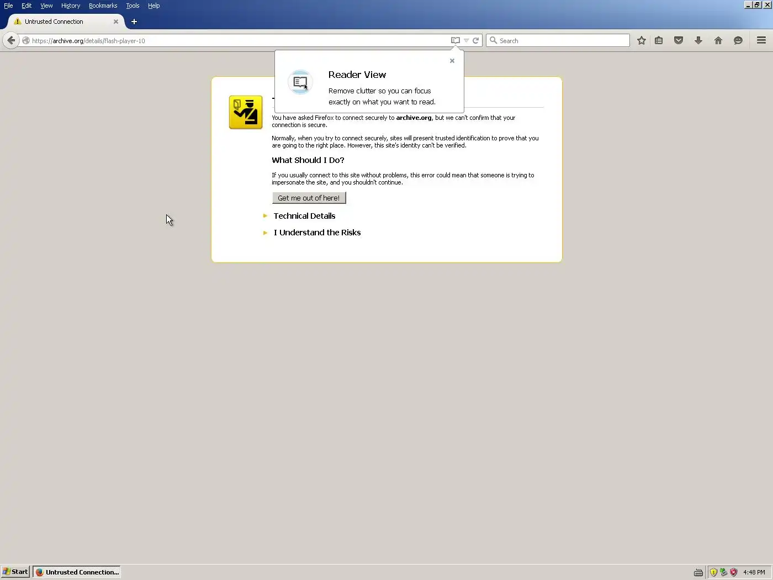Click the 4:48 PM clock

click(x=754, y=572)
